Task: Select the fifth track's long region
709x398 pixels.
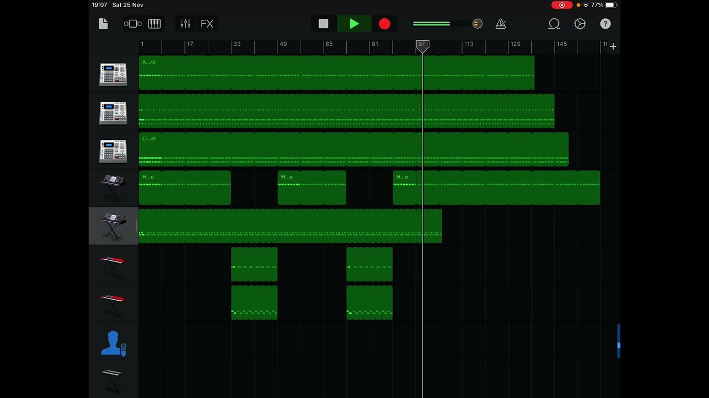Action: pyautogui.click(x=290, y=226)
